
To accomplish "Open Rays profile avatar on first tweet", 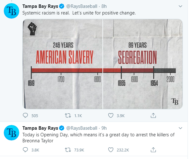I will pyautogui.click(x=12, y=11).
